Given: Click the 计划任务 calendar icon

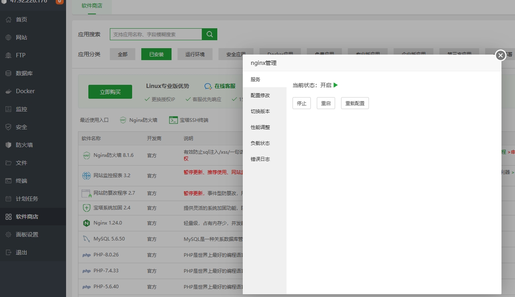Looking at the screenshot, I should [8, 199].
